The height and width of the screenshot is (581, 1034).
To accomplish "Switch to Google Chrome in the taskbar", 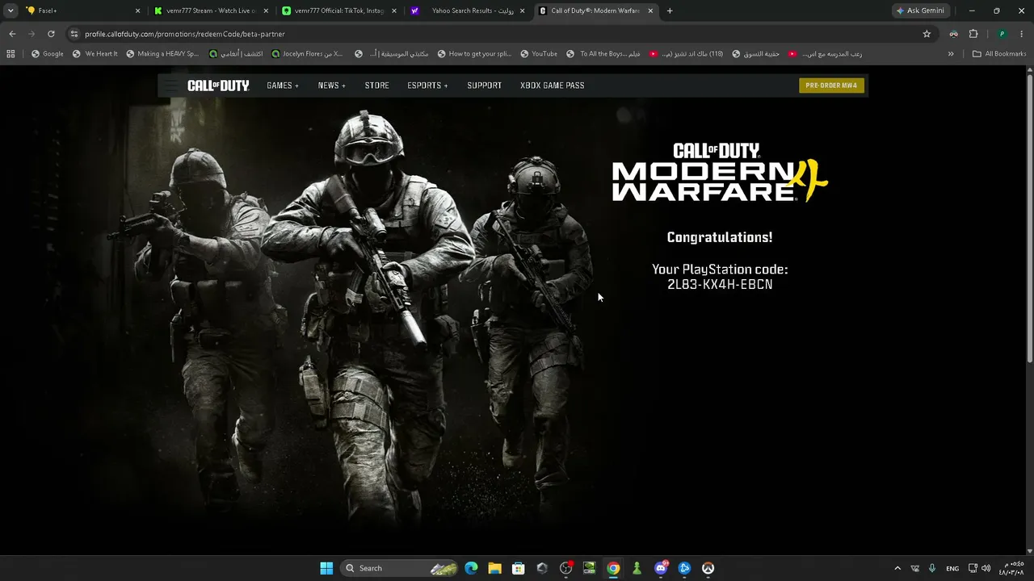I will [x=613, y=568].
